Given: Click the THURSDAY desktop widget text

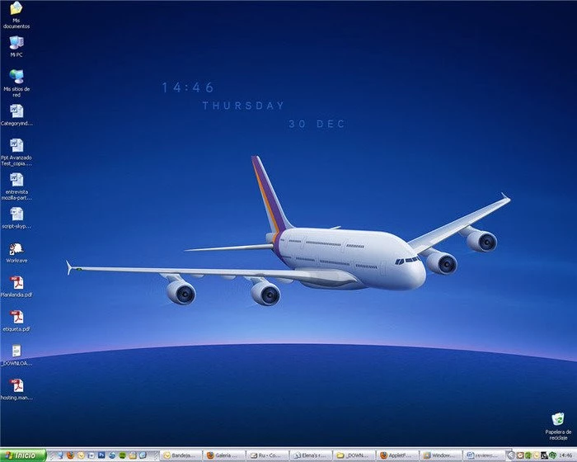Looking at the screenshot, I should pos(243,106).
